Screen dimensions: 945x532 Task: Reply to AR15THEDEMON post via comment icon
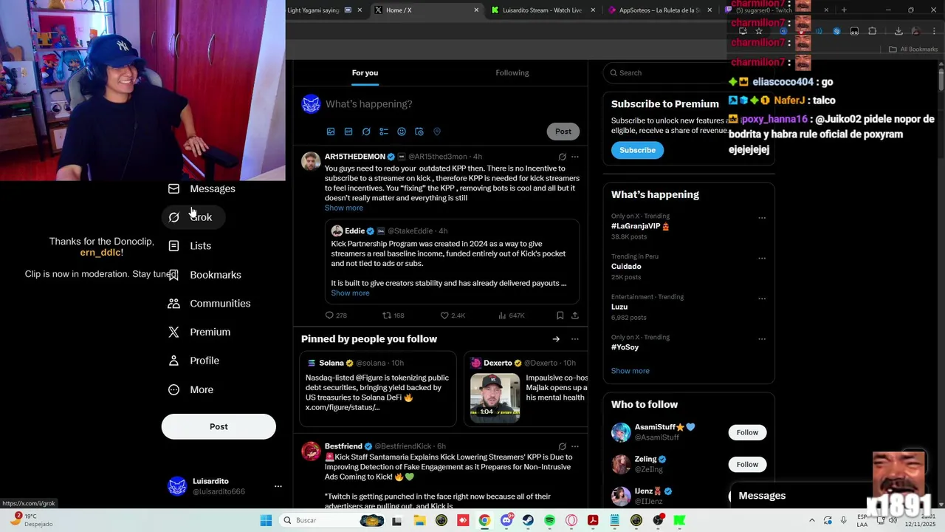pyautogui.click(x=329, y=316)
